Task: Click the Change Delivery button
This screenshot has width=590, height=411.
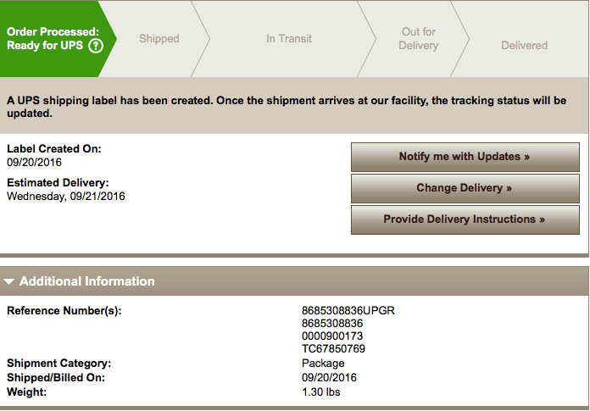Action: pyautogui.click(x=465, y=188)
